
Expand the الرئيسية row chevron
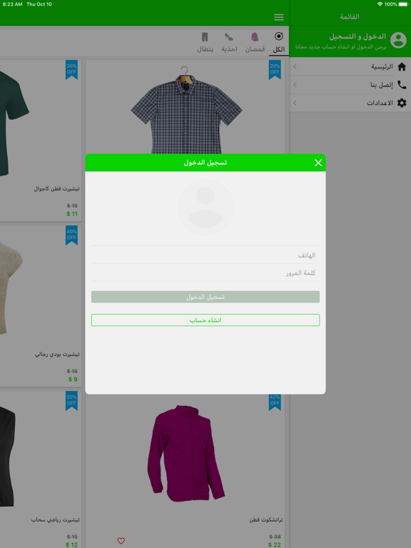coord(295,66)
